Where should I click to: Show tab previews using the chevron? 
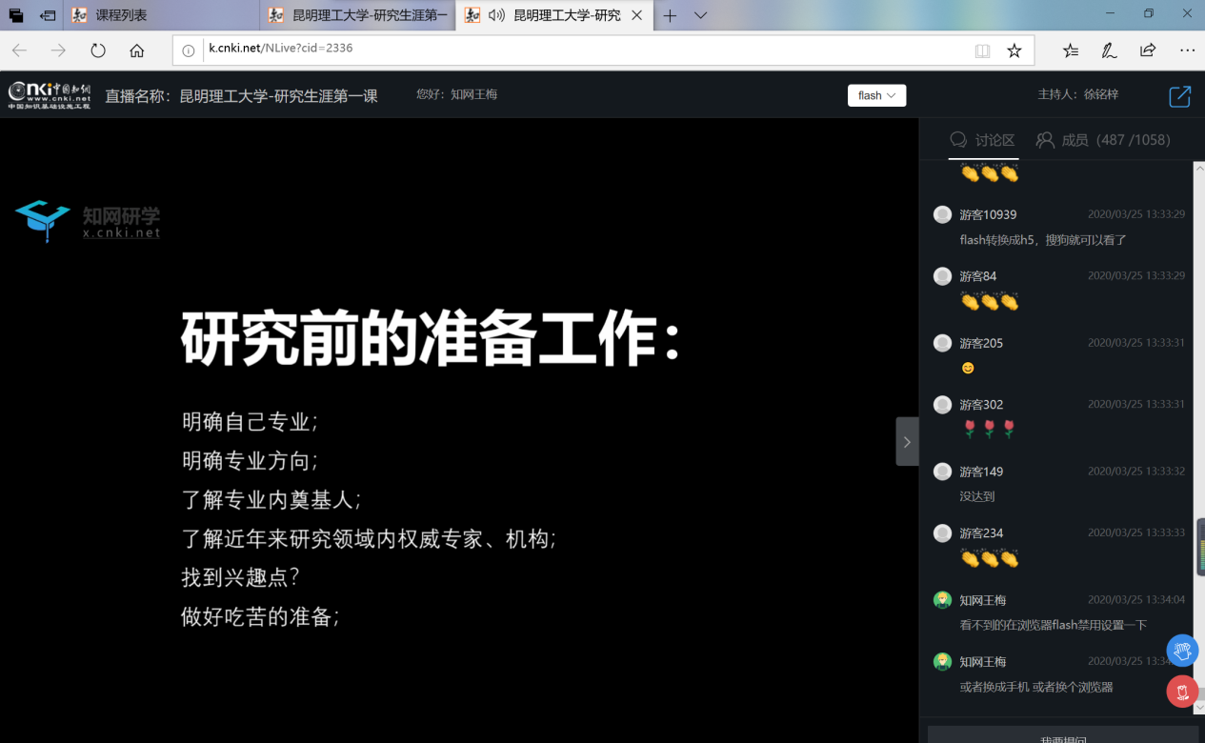pos(700,15)
